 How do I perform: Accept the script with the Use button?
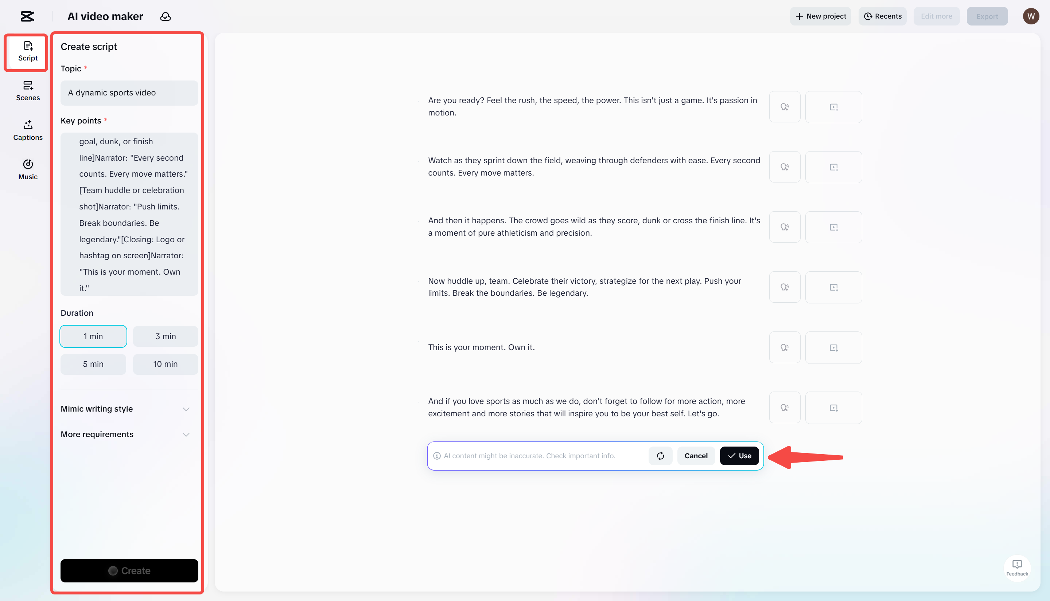click(x=739, y=456)
